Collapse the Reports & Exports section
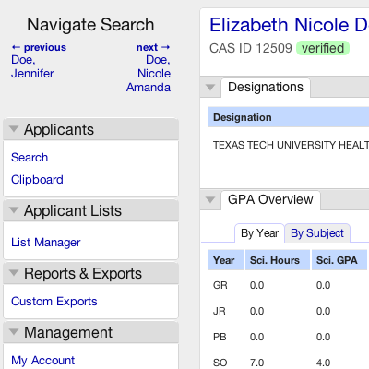This screenshot has width=369, height=369. (x=14, y=273)
